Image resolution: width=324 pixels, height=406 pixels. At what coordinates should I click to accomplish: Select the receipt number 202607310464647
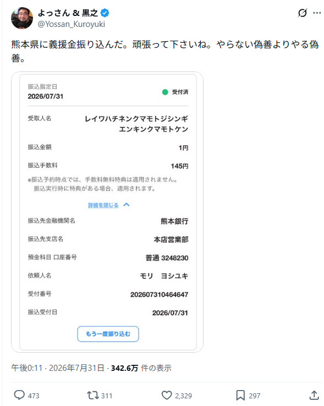pos(159,294)
